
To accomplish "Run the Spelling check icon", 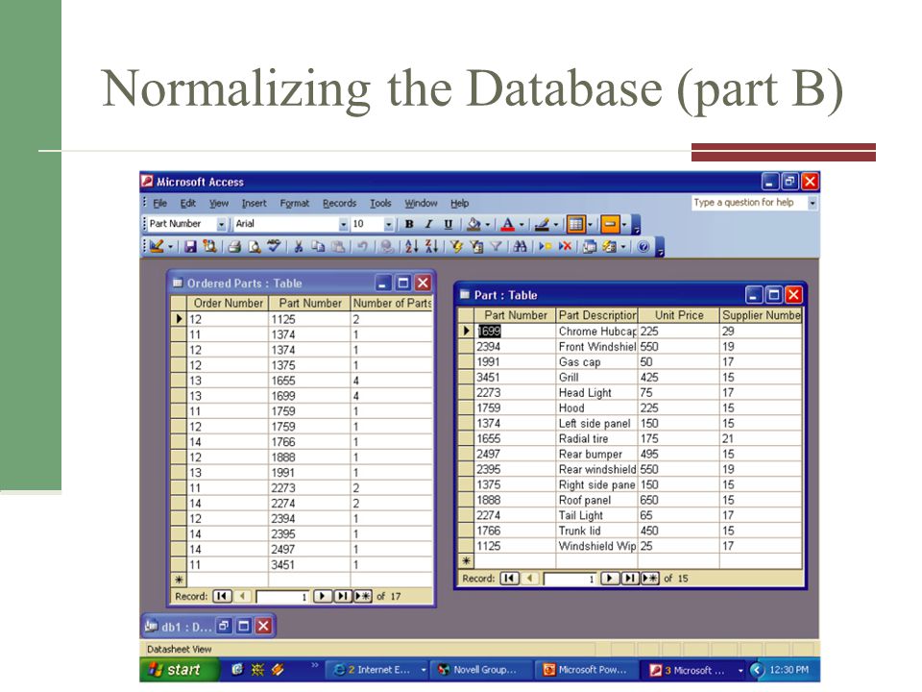I will pos(274,245).
